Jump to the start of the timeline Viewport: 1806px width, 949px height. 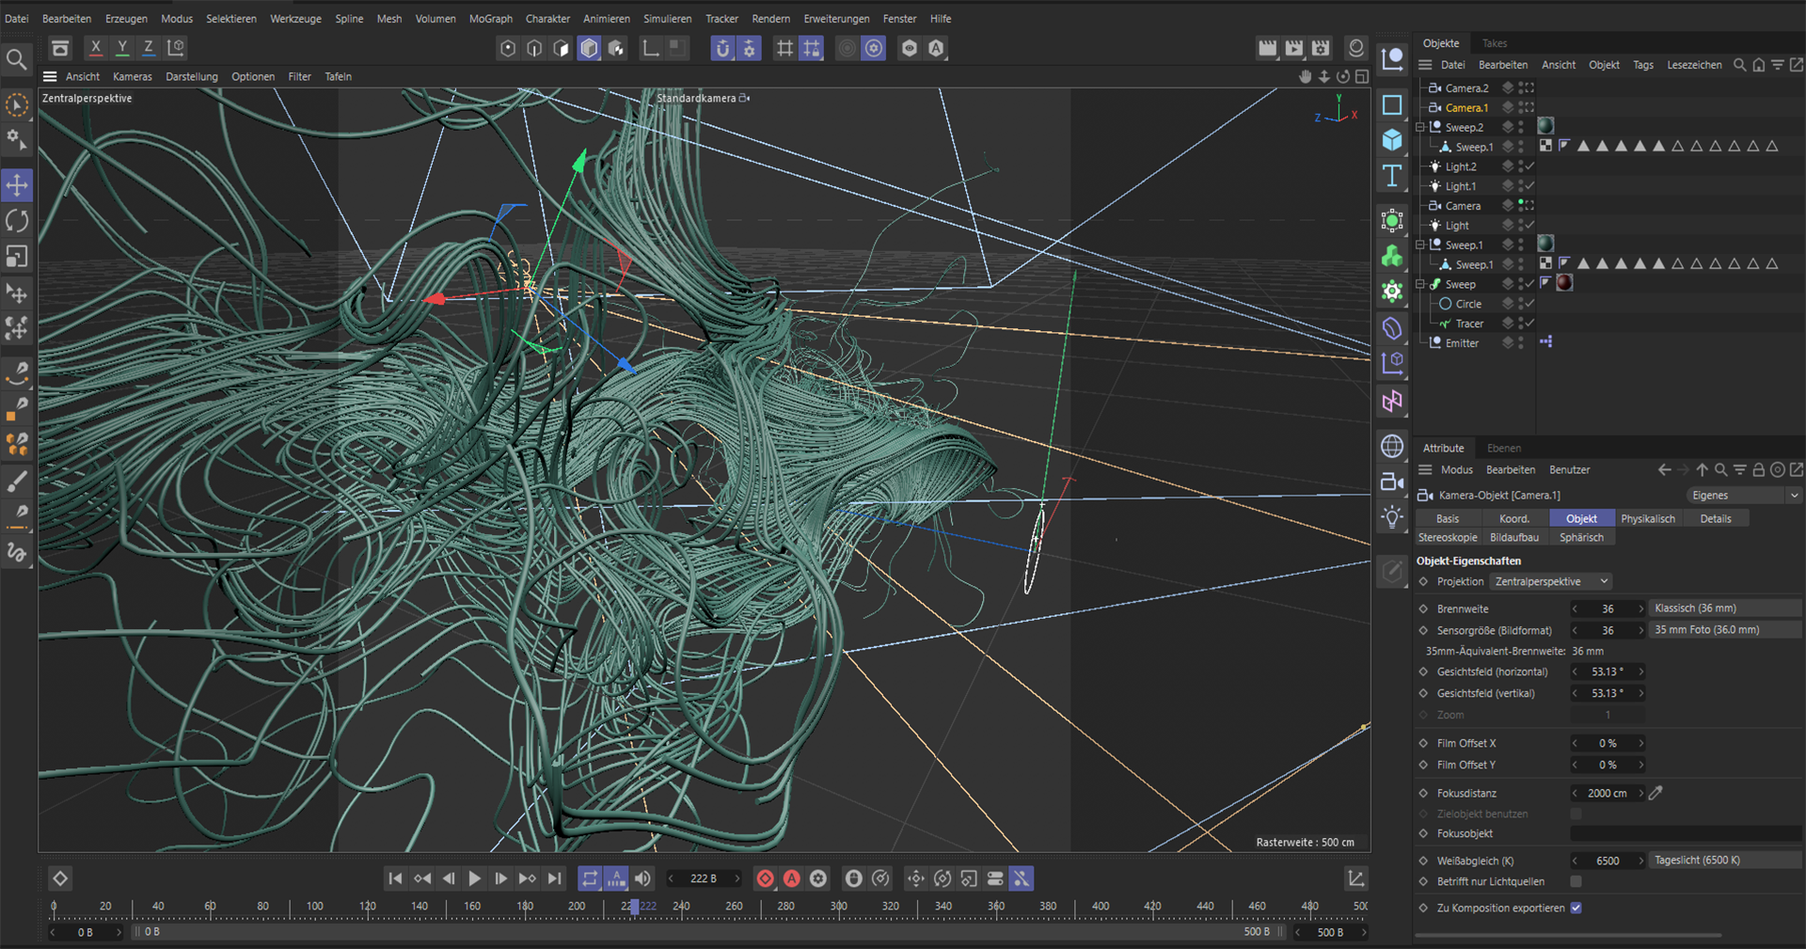(395, 878)
